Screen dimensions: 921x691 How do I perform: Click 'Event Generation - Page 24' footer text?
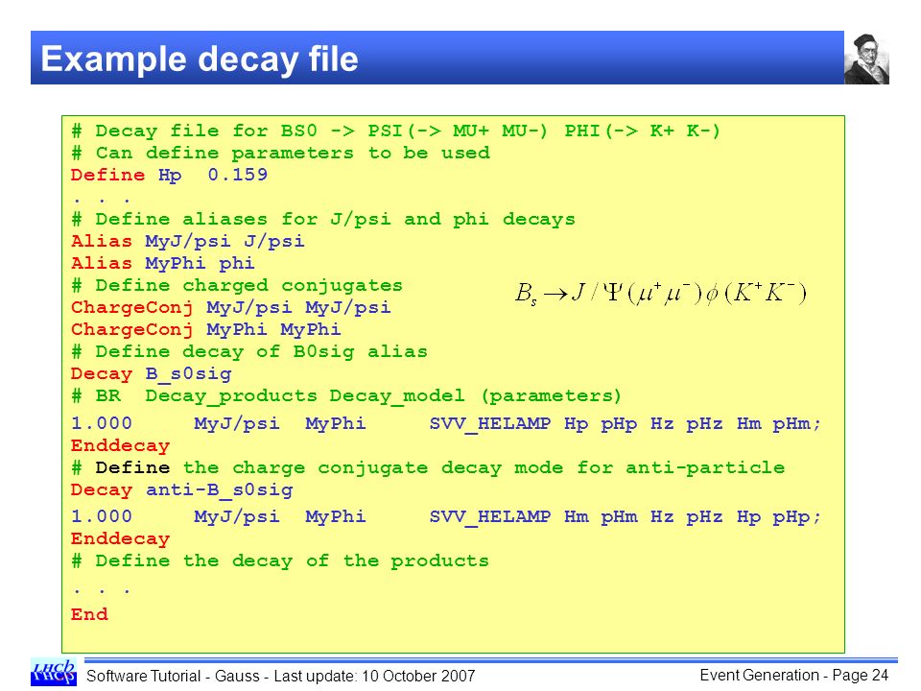pos(794,675)
